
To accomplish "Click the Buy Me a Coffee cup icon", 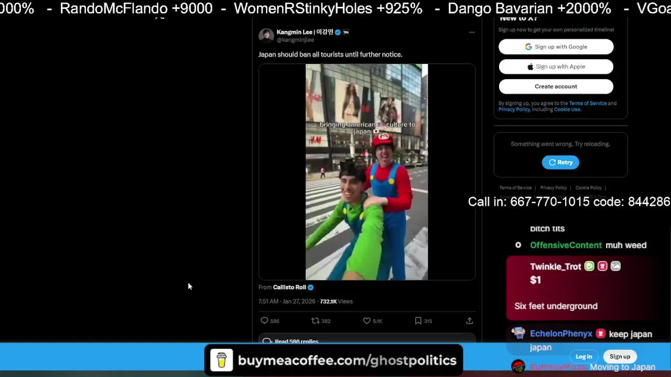I will (x=222, y=360).
